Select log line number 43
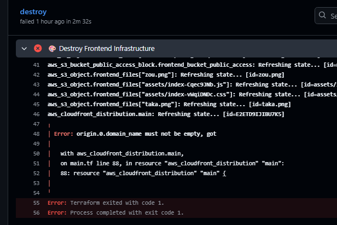The height and width of the screenshot is (225, 337). point(36,85)
